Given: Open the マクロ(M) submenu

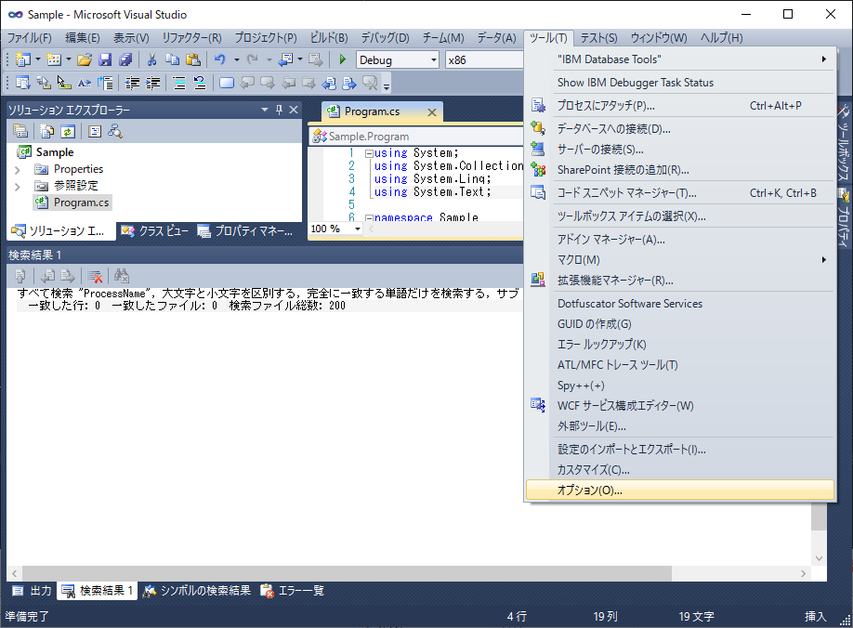Looking at the screenshot, I should [680, 260].
